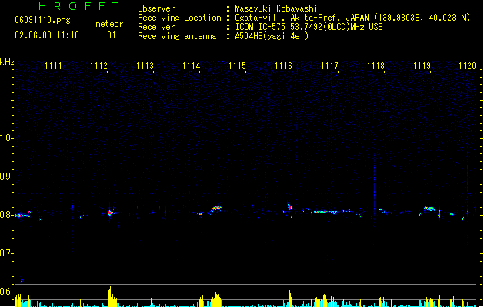Click time marker 1116
The height and width of the screenshot is (307, 484).
coord(283,66)
